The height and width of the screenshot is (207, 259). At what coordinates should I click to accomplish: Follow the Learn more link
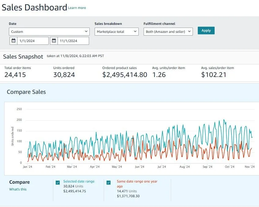(x=77, y=8)
